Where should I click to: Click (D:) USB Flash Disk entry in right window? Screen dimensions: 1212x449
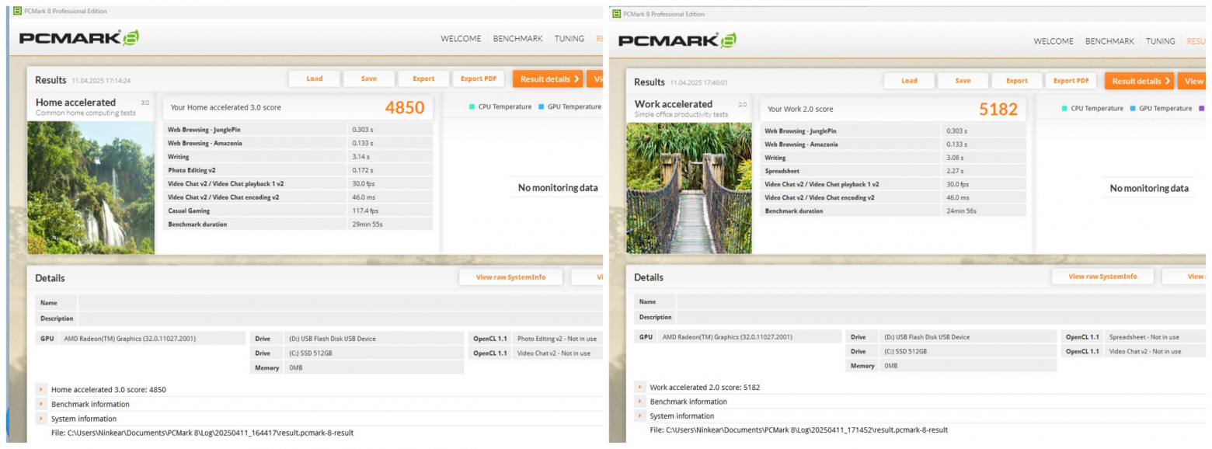tap(969, 337)
